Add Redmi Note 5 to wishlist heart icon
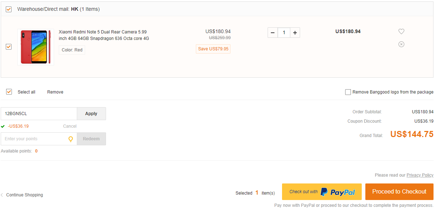 pos(401,32)
